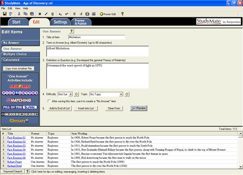Apply superscript formatting
This screenshot has width=243, height=175.
67,14
